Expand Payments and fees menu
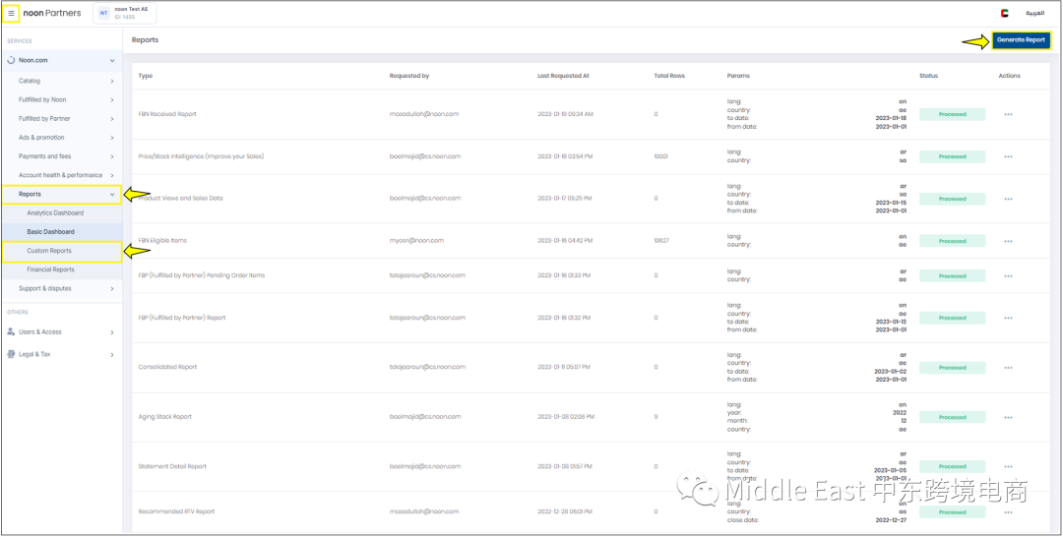The image size is (1063, 537). [67, 156]
